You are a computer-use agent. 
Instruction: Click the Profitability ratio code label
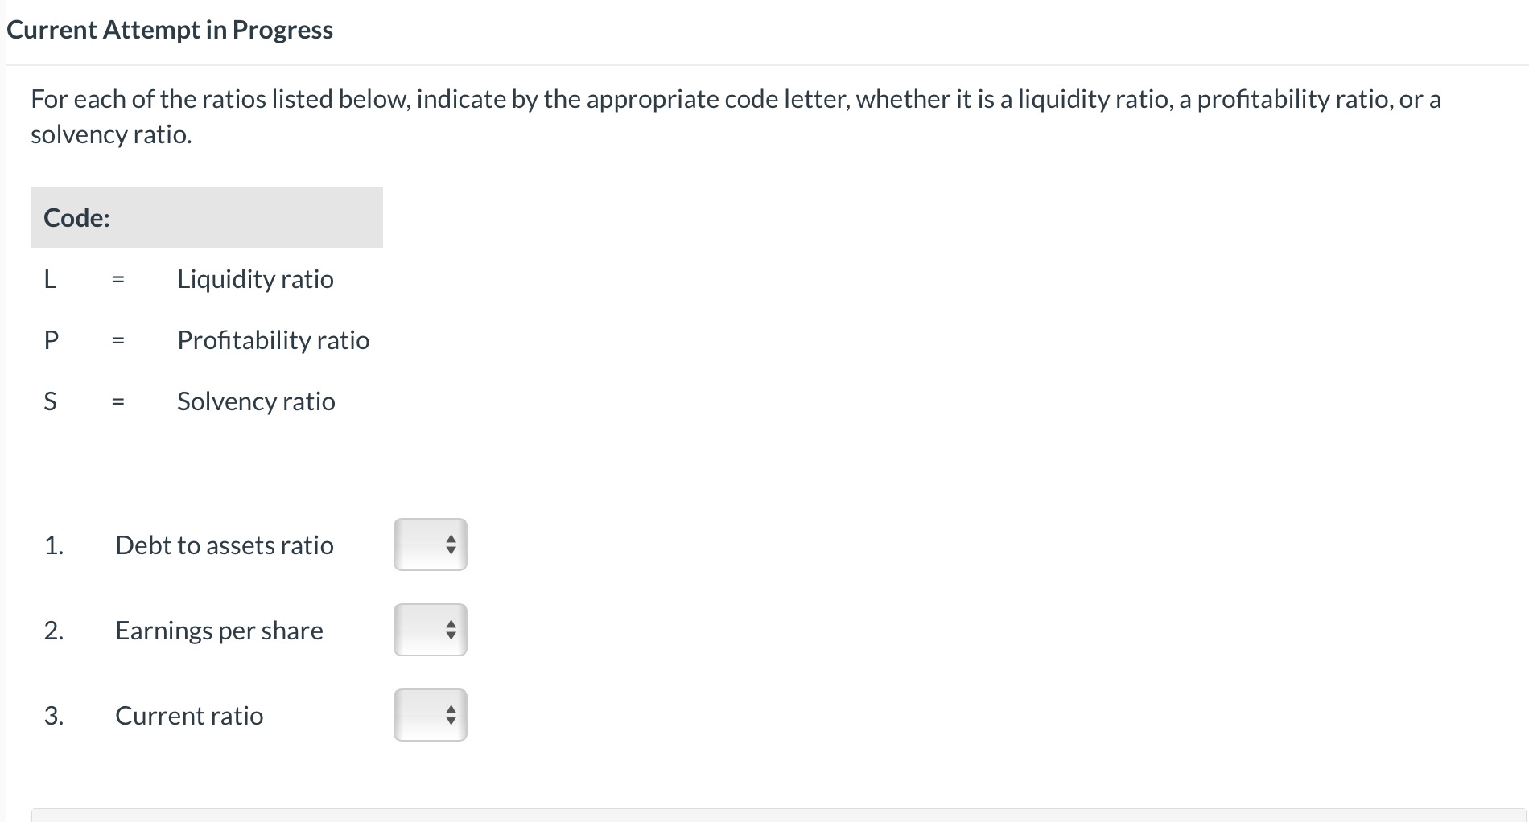click(x=273, y=340)
